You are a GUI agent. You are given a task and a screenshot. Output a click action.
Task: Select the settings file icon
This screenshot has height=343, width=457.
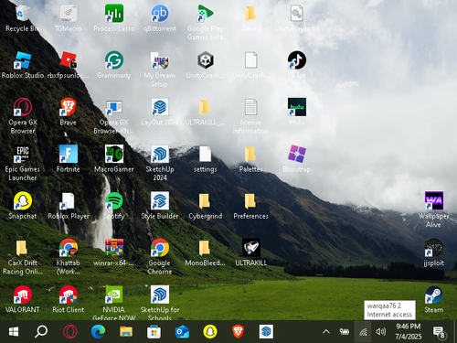pos(206,155)
